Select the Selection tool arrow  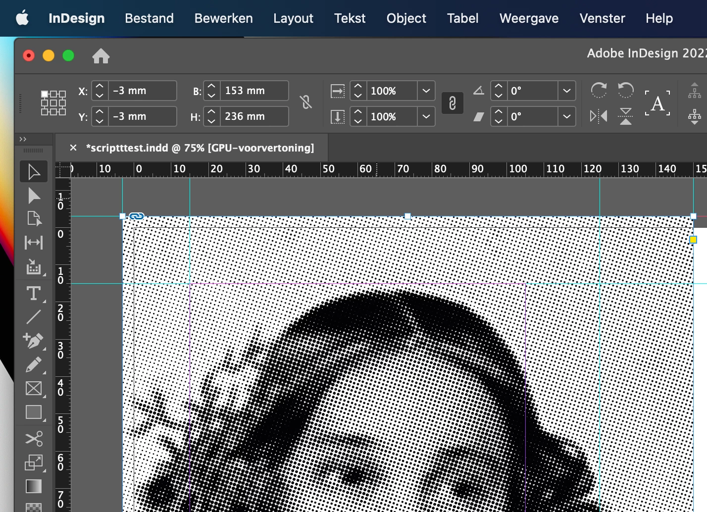[x=34, y=172]
